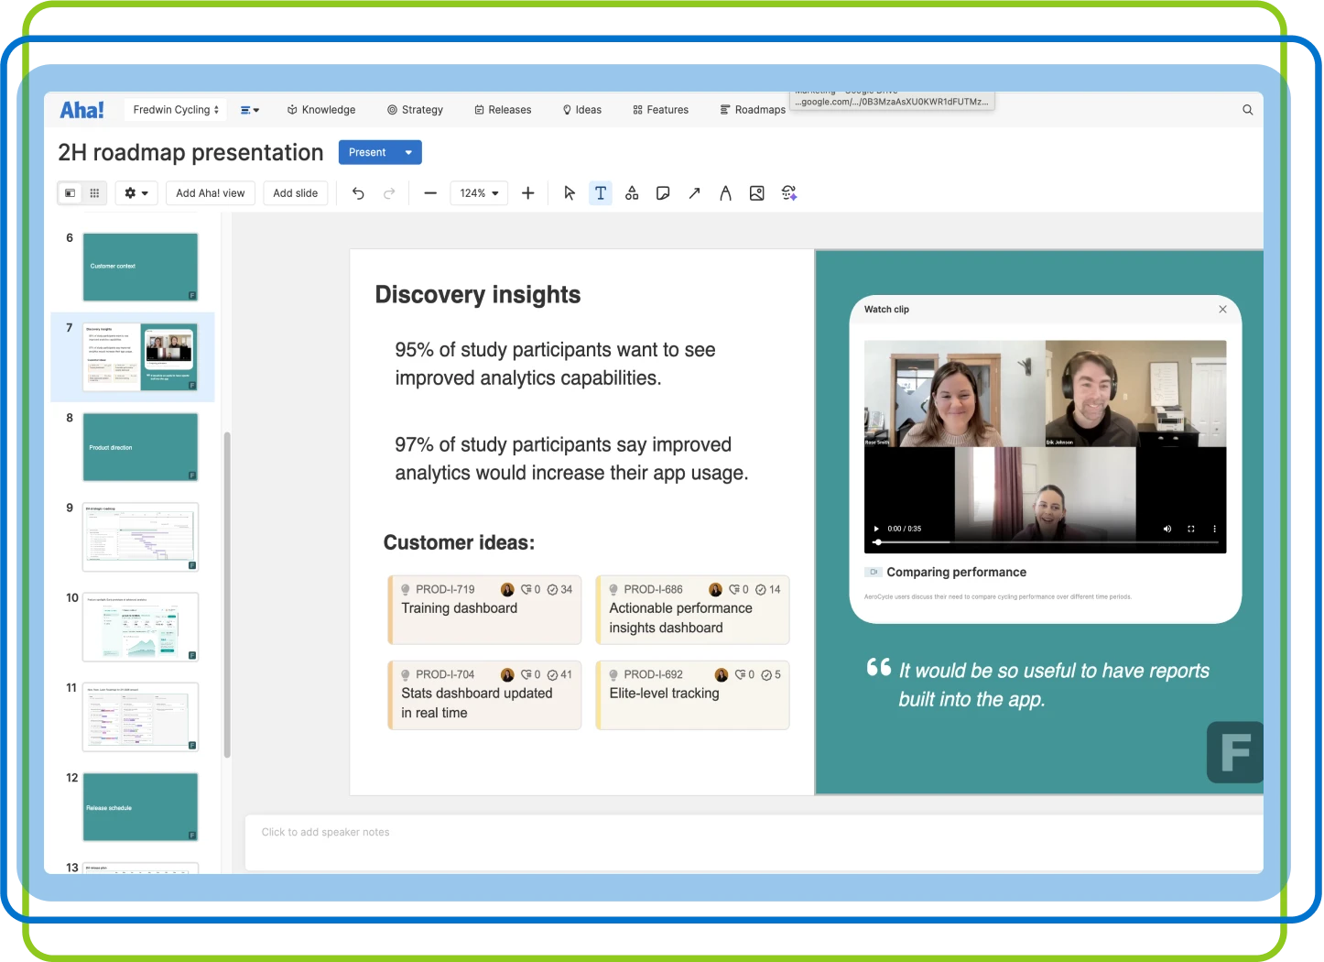Open the Features menu

(660, 110)
